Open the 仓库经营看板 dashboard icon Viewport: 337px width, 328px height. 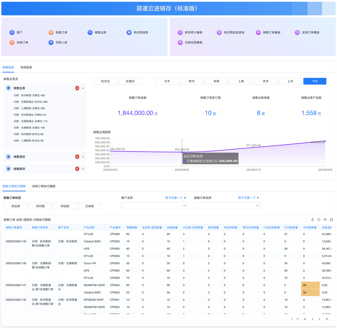pos(180,43)
